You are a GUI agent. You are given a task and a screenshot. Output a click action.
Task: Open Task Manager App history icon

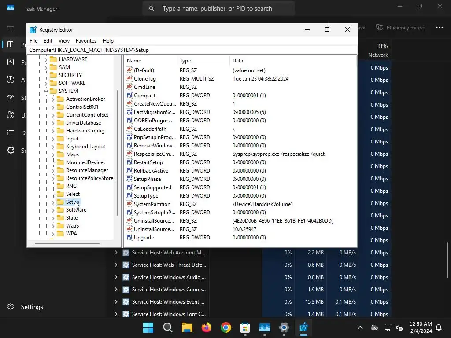pyautogui.click(x=11, y=80)
